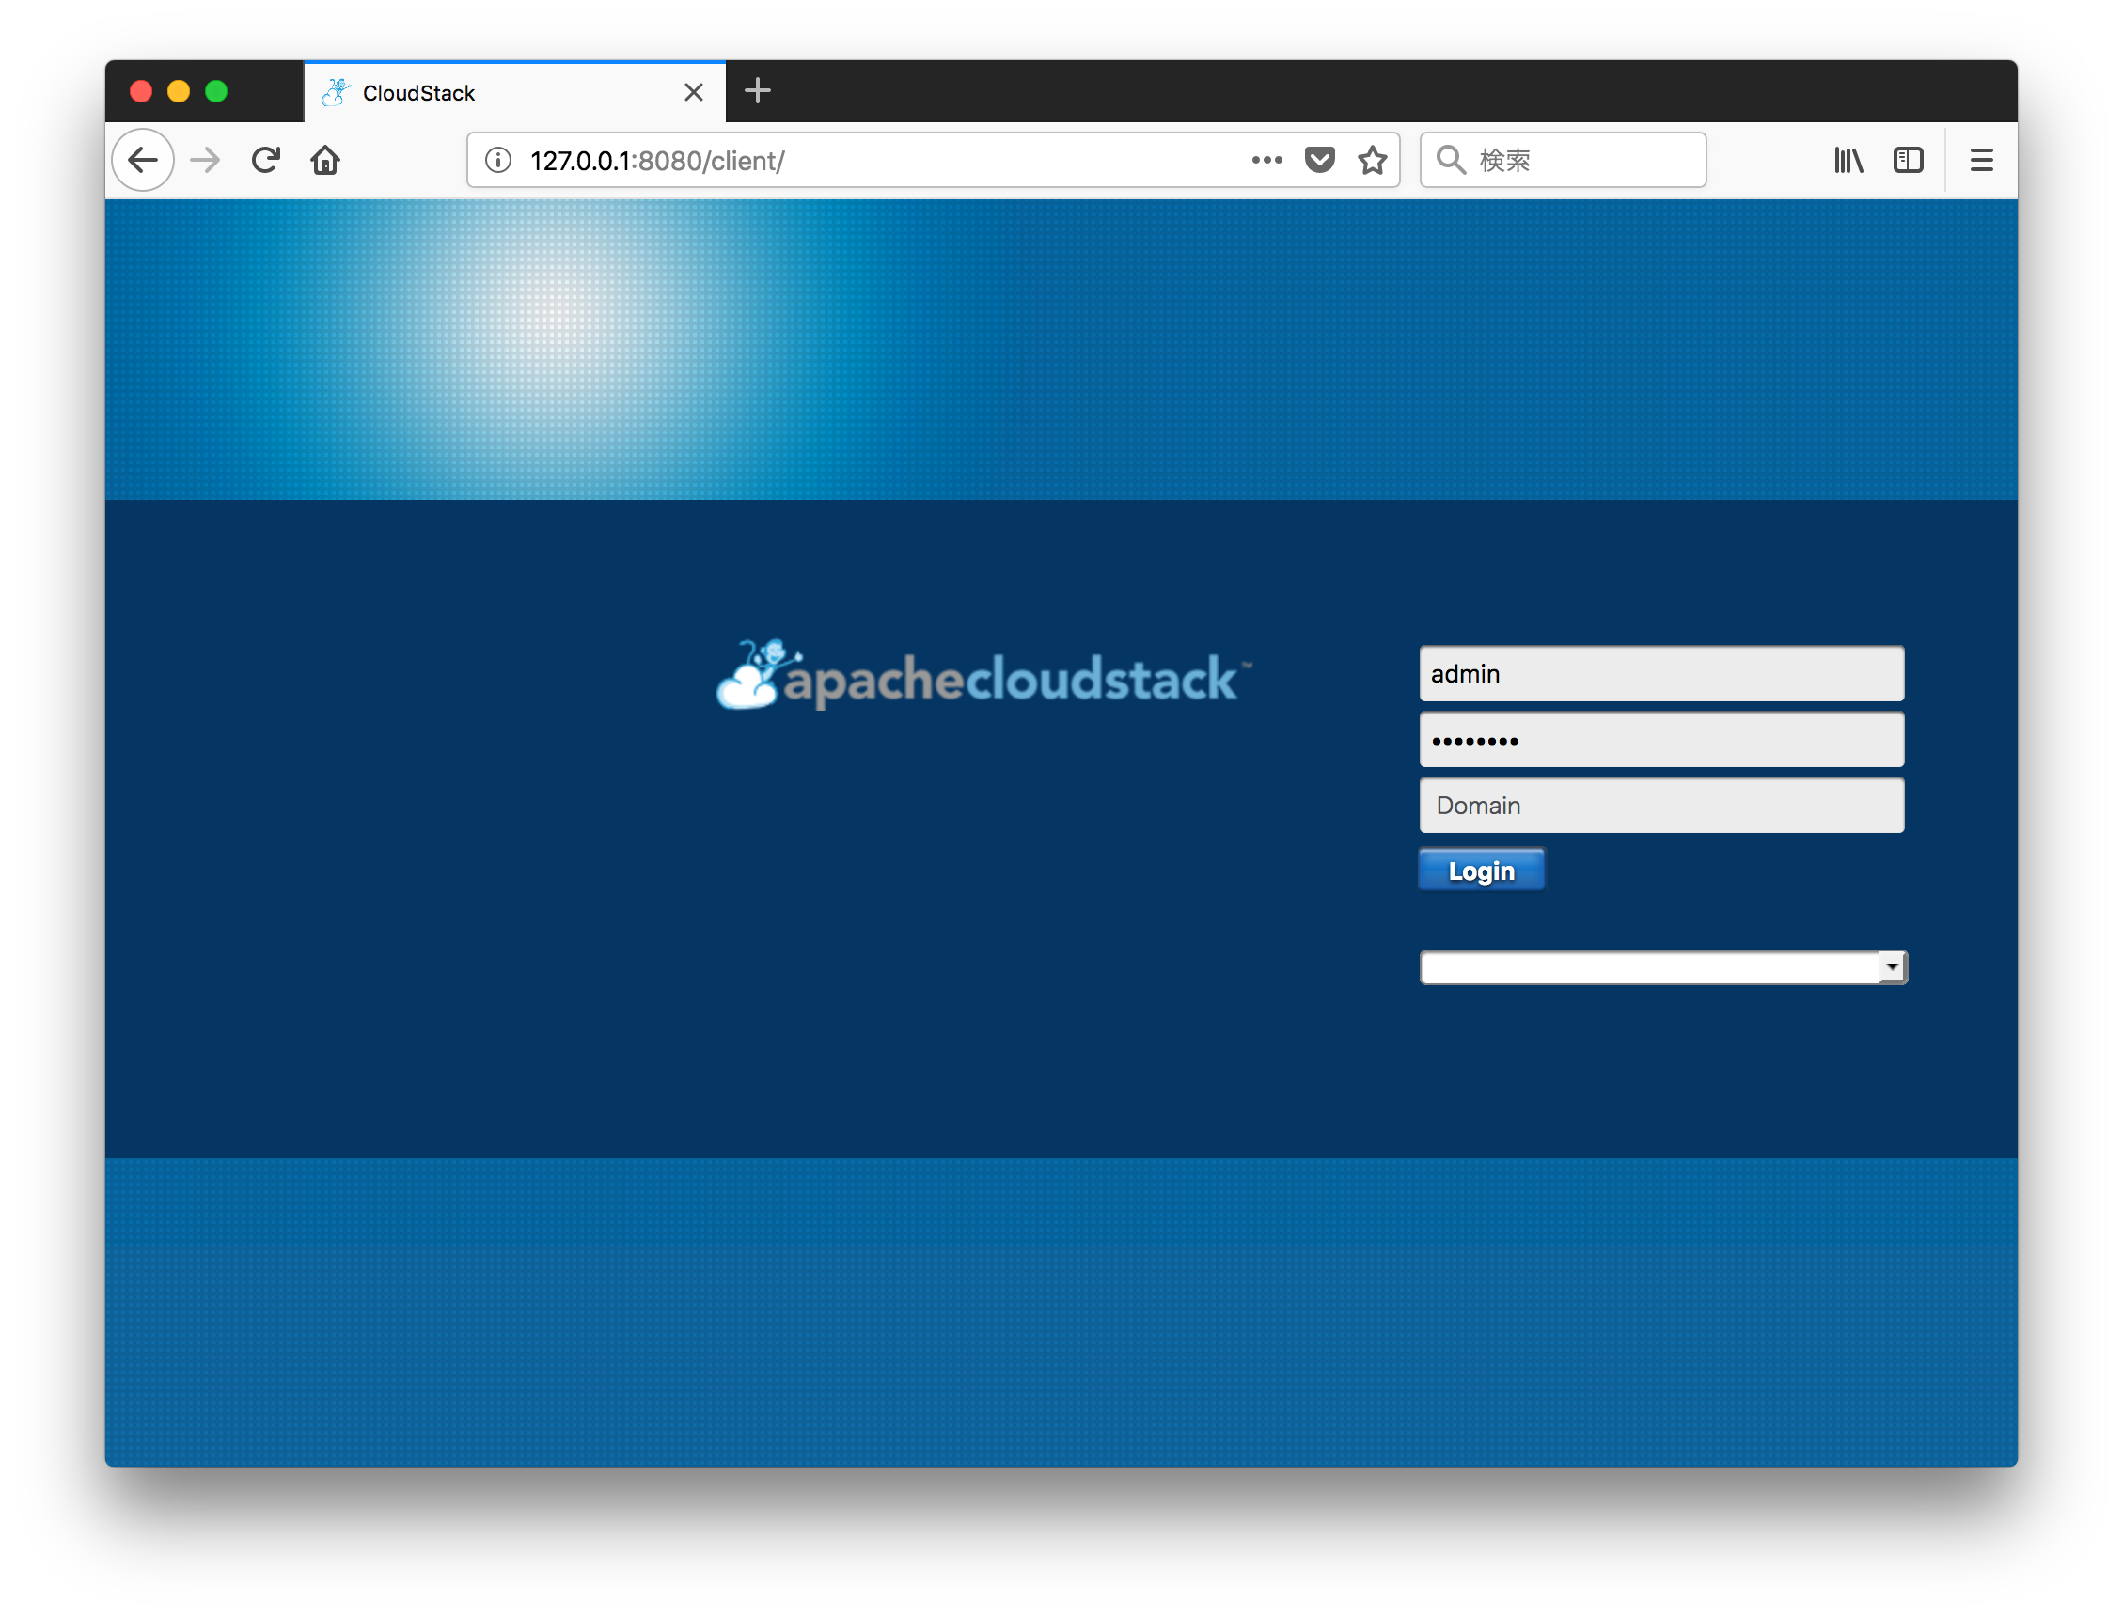Image resolution: width=2123 pixels, height=1617 pixels.
Task: Click the search magnifier icon
Action: pyautogui.click(x=1451, y=160)
